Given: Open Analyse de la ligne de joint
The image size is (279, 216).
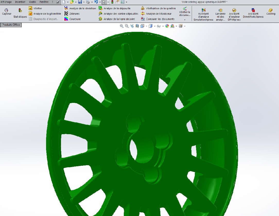Looking at the screenshot, I should click(117, 19).
